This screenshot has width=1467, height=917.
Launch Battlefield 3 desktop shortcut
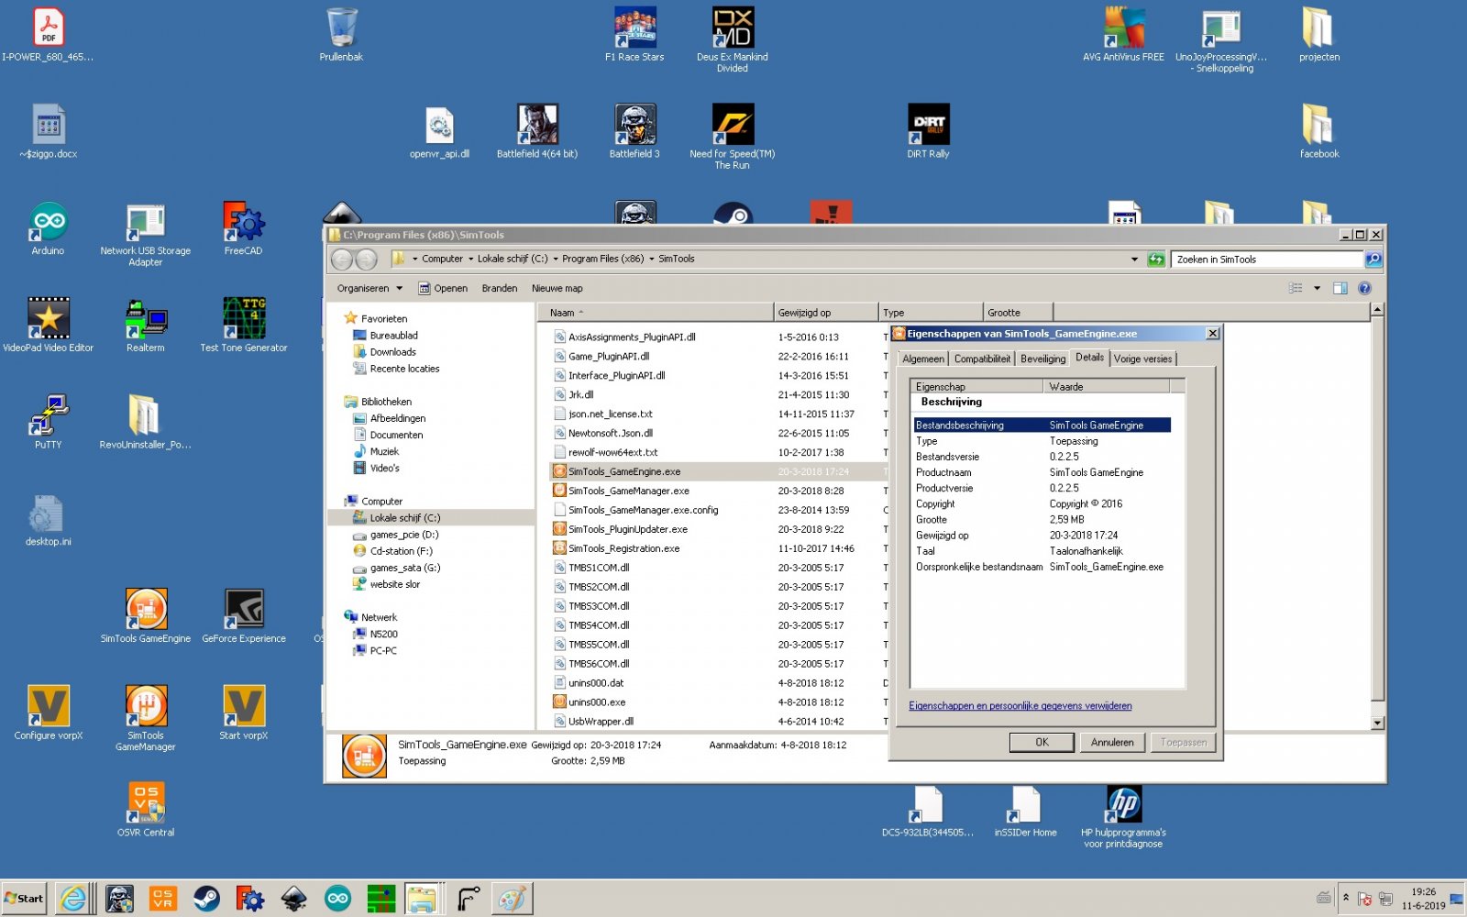point(634,132)
